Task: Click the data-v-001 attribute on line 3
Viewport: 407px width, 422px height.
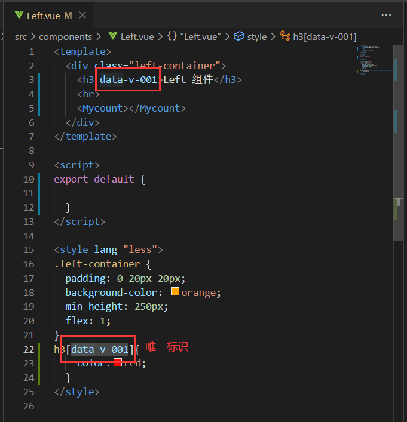Action: (128, 80)
